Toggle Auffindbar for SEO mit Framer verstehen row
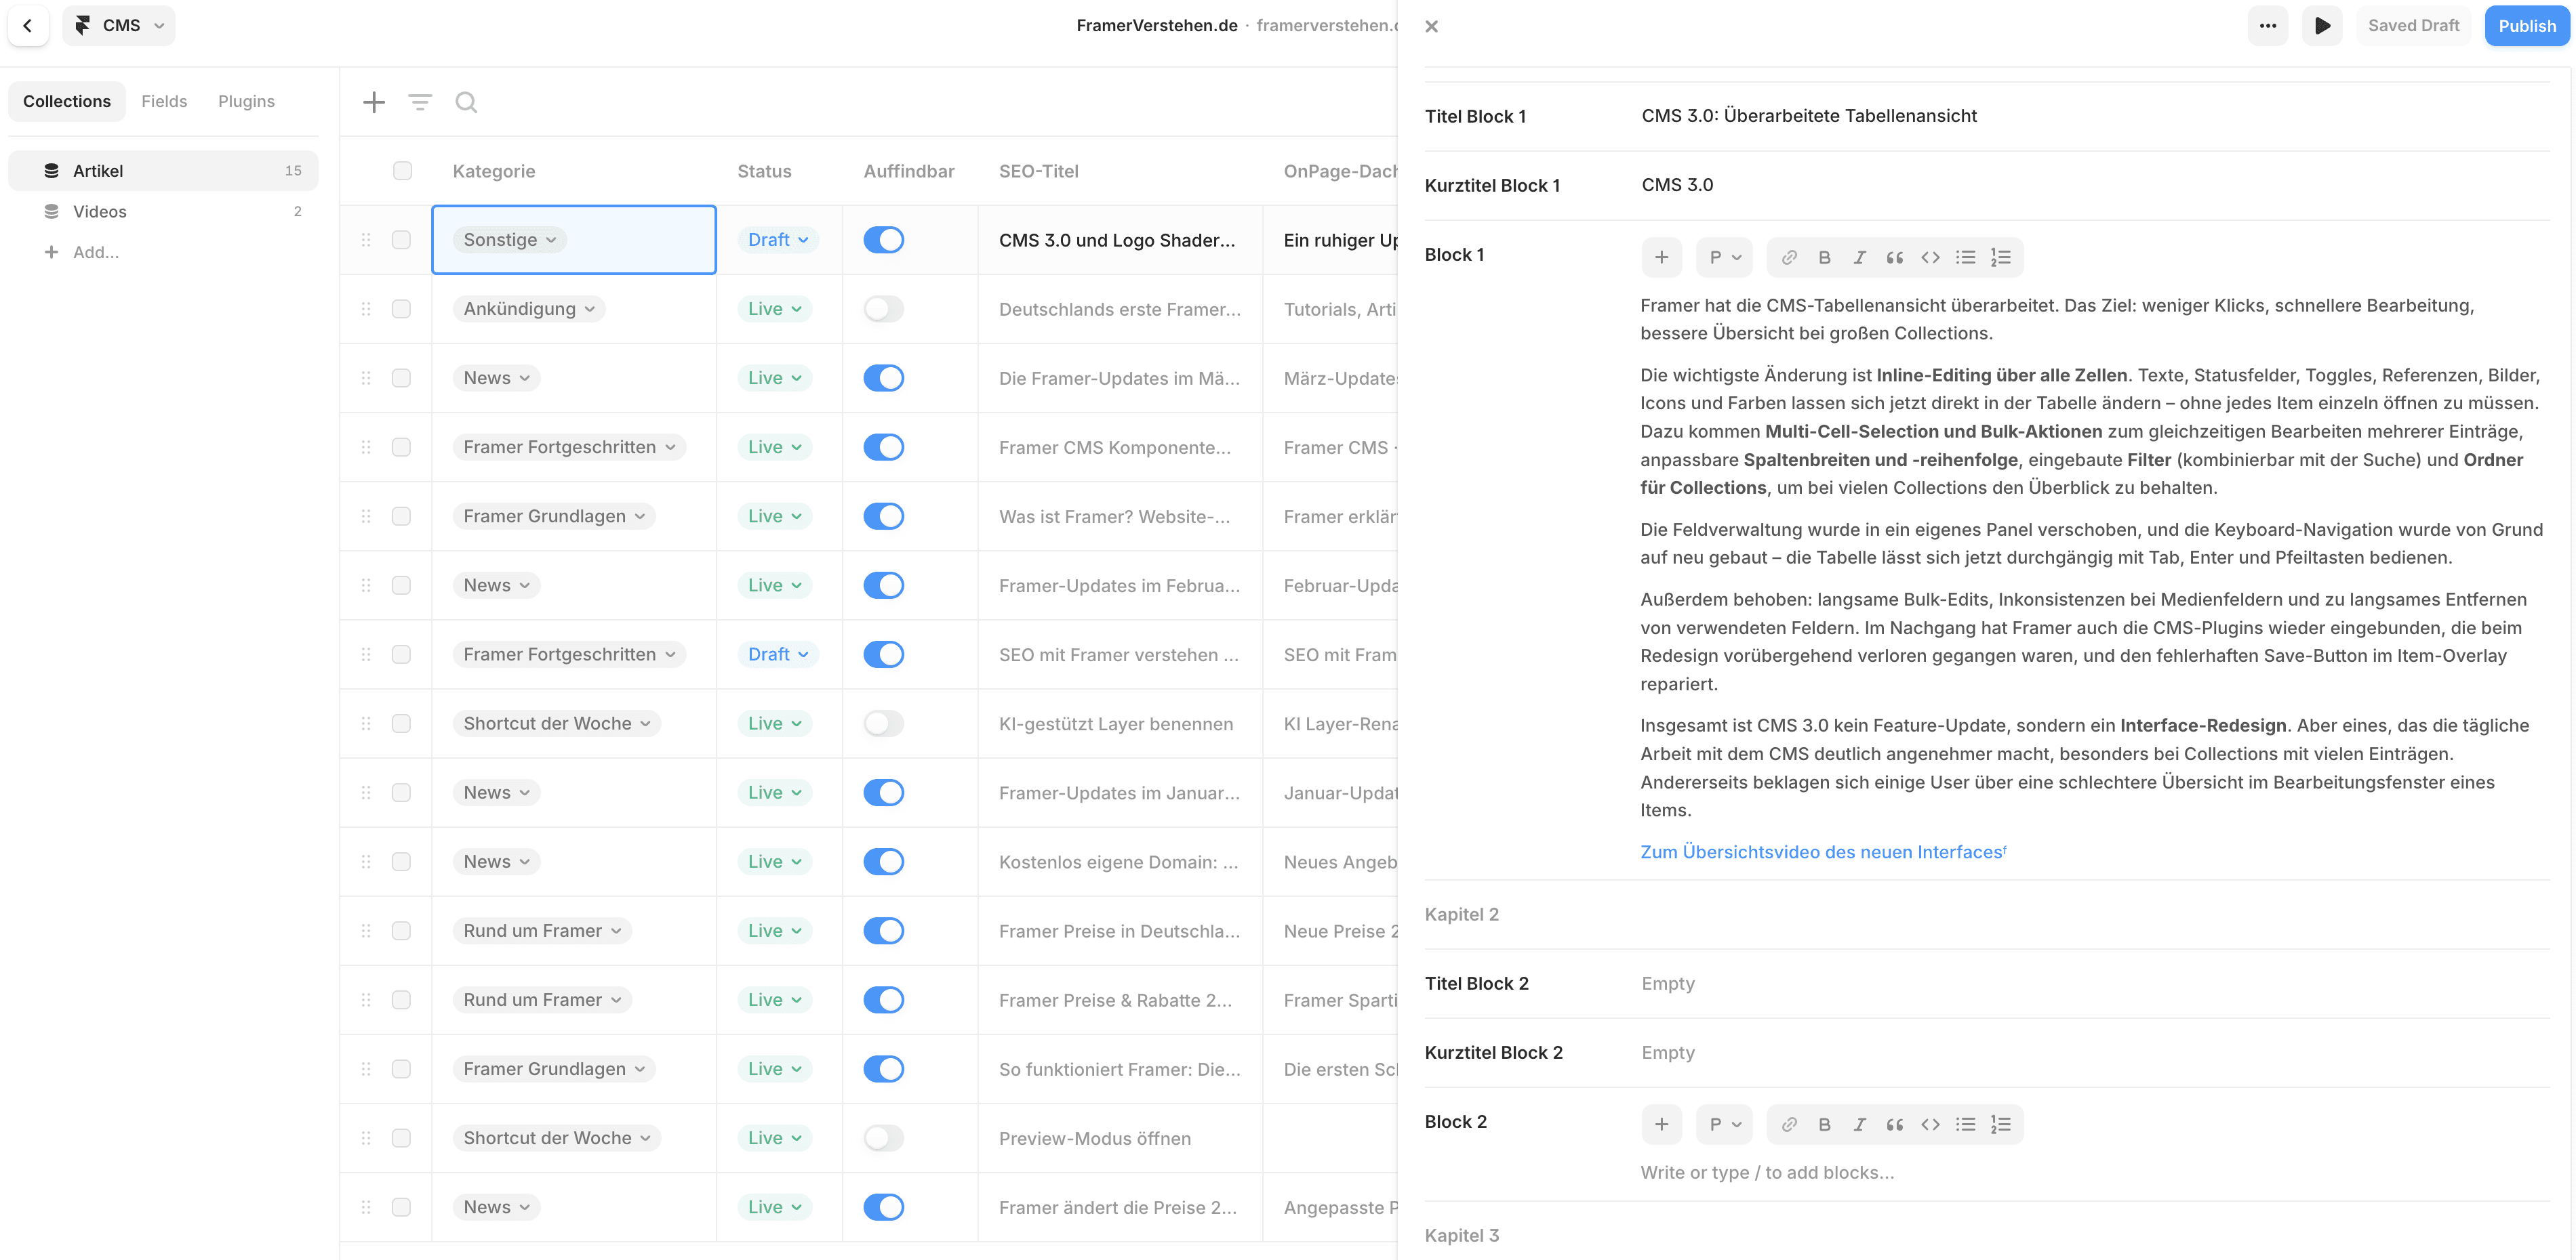The width and height of the screenshot is (2576, 1260). 883,654
